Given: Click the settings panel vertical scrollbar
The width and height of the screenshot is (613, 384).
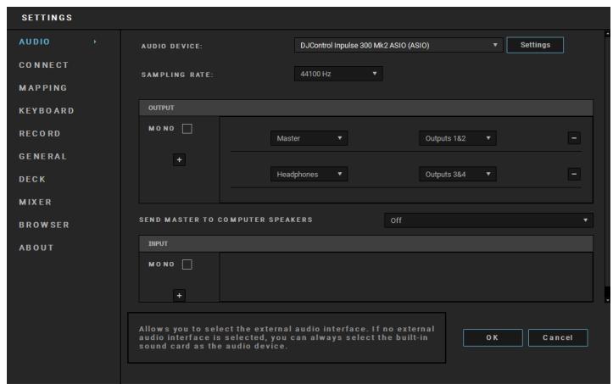Looking at the screenshot, I should pos(607,166).
